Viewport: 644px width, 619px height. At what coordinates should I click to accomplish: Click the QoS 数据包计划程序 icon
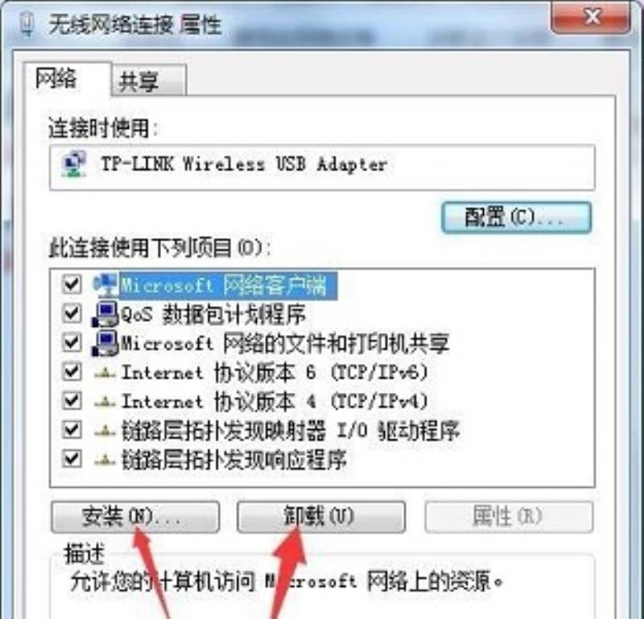coord(105,314)
